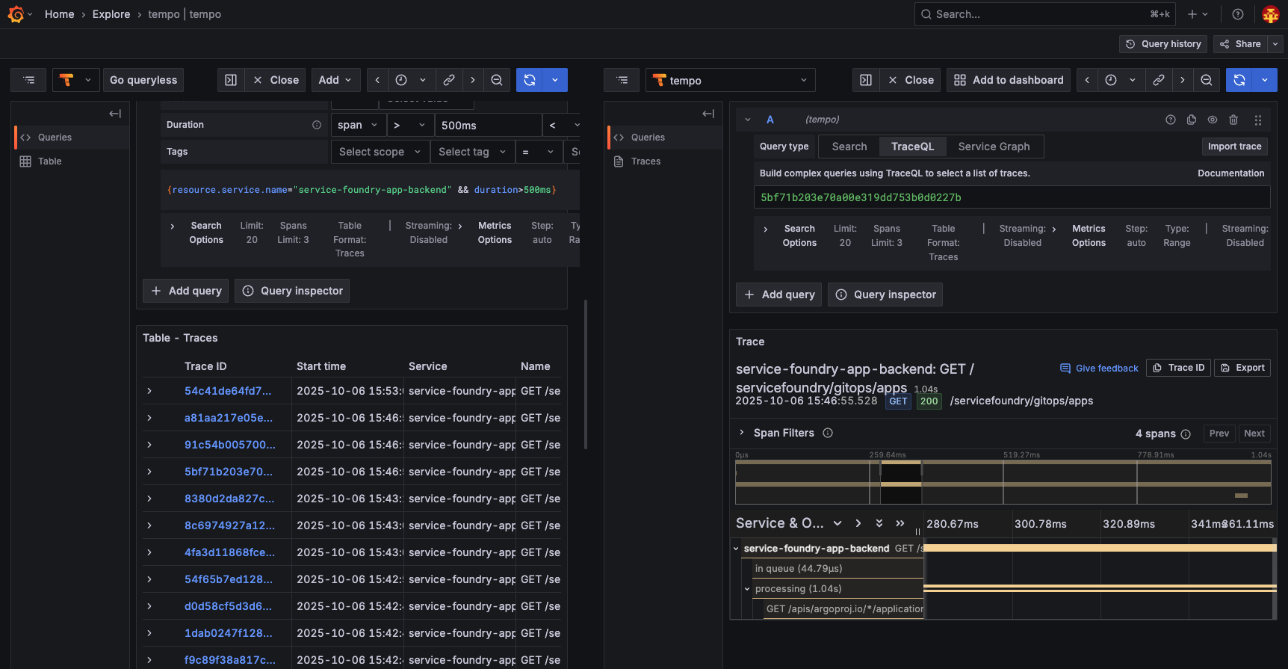Copy Trace ID button
This screenshot has width=1288, height=669.
[x=1178, y=368]
